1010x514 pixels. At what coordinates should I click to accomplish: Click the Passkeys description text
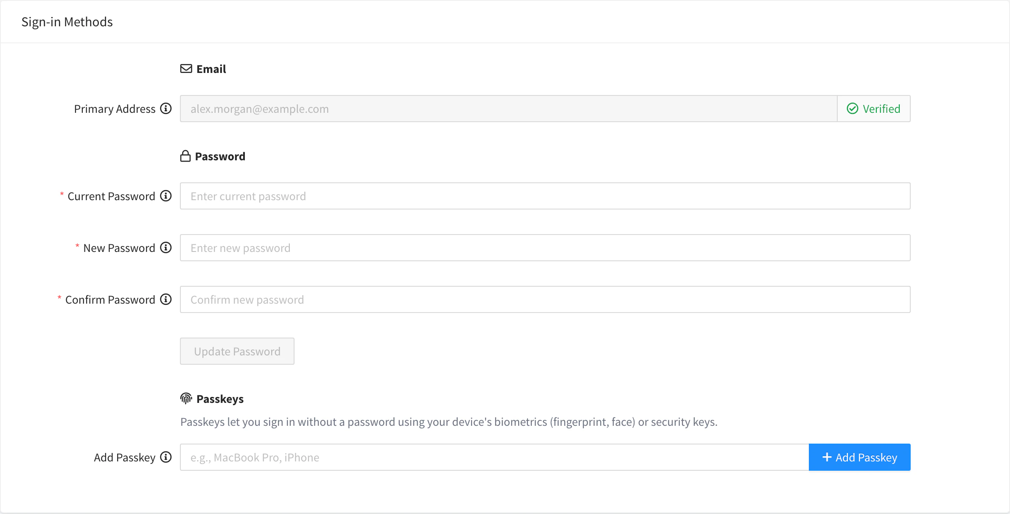click(x=449, y=422)
